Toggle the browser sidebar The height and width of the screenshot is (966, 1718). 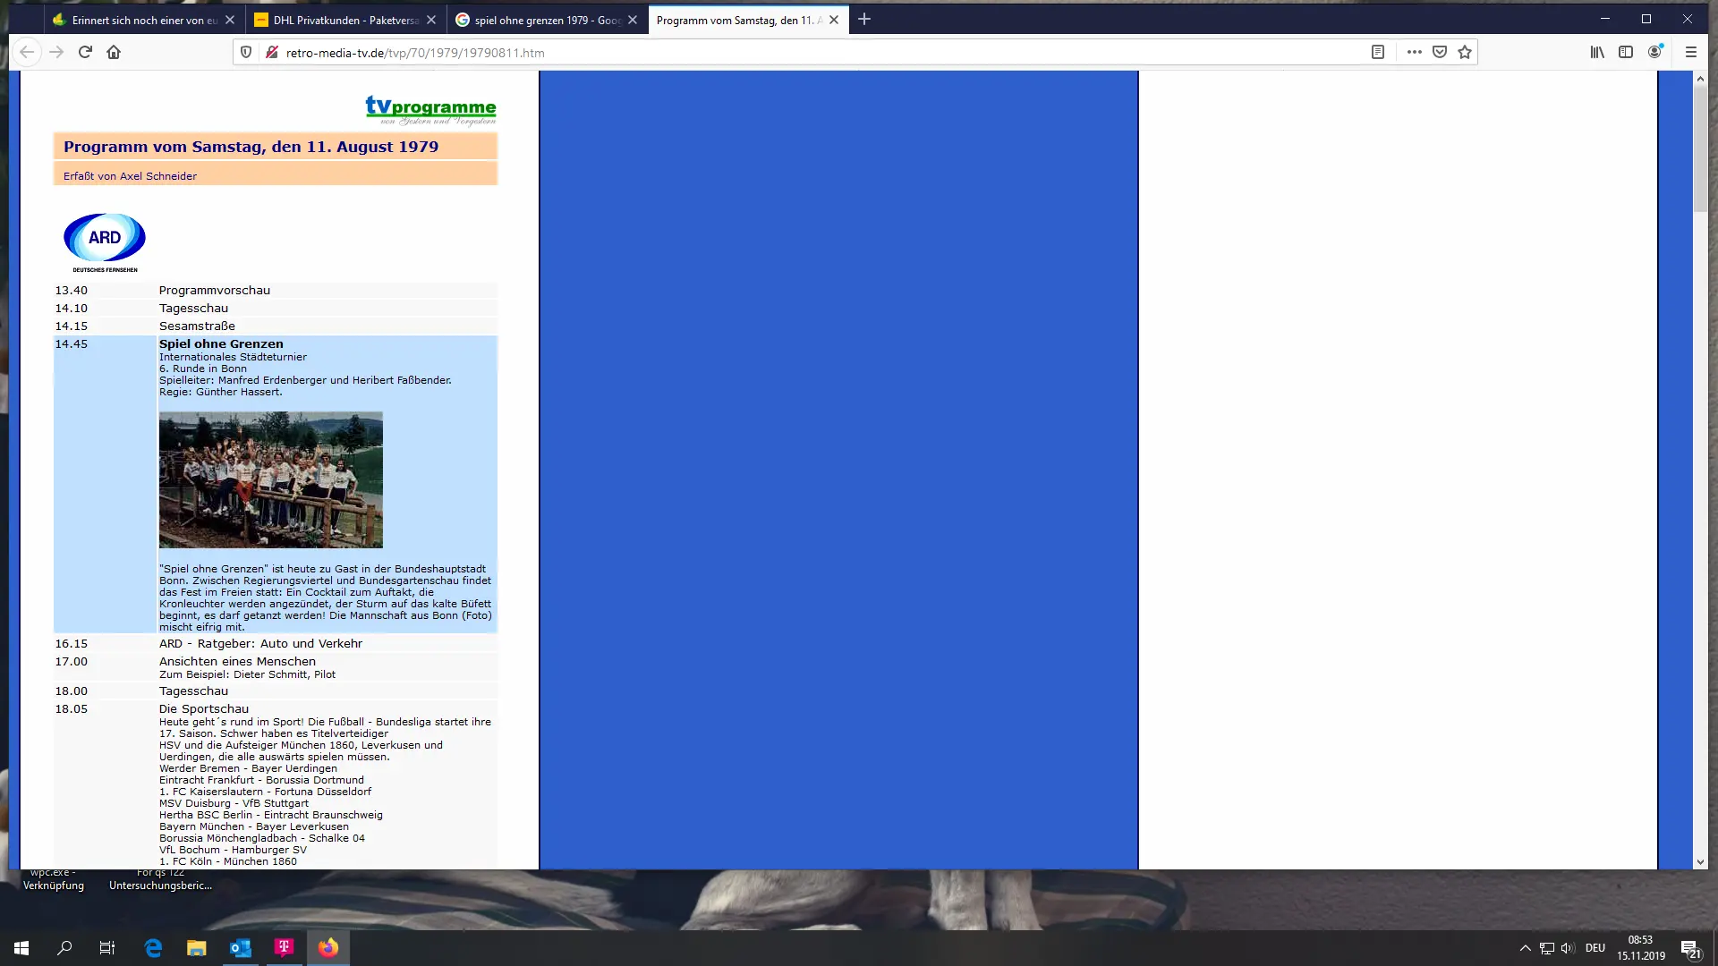point(1626,52)
